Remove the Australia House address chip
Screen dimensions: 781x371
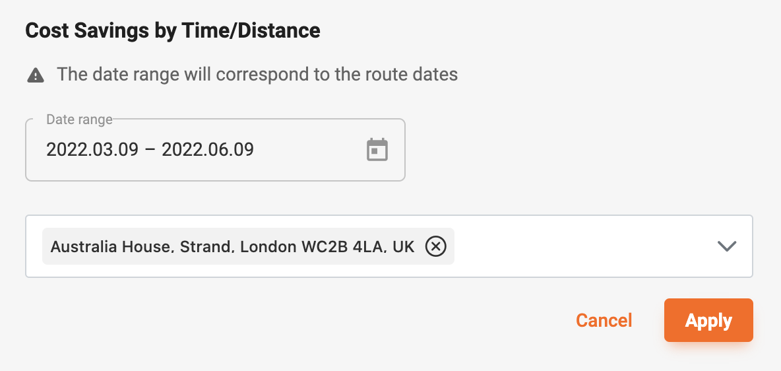[x=436, y=246]
